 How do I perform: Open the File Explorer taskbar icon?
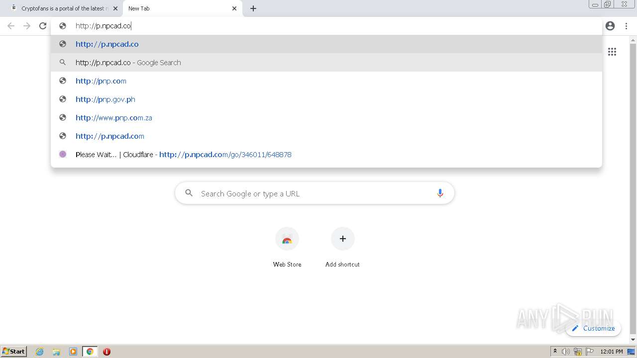(56, 352)
